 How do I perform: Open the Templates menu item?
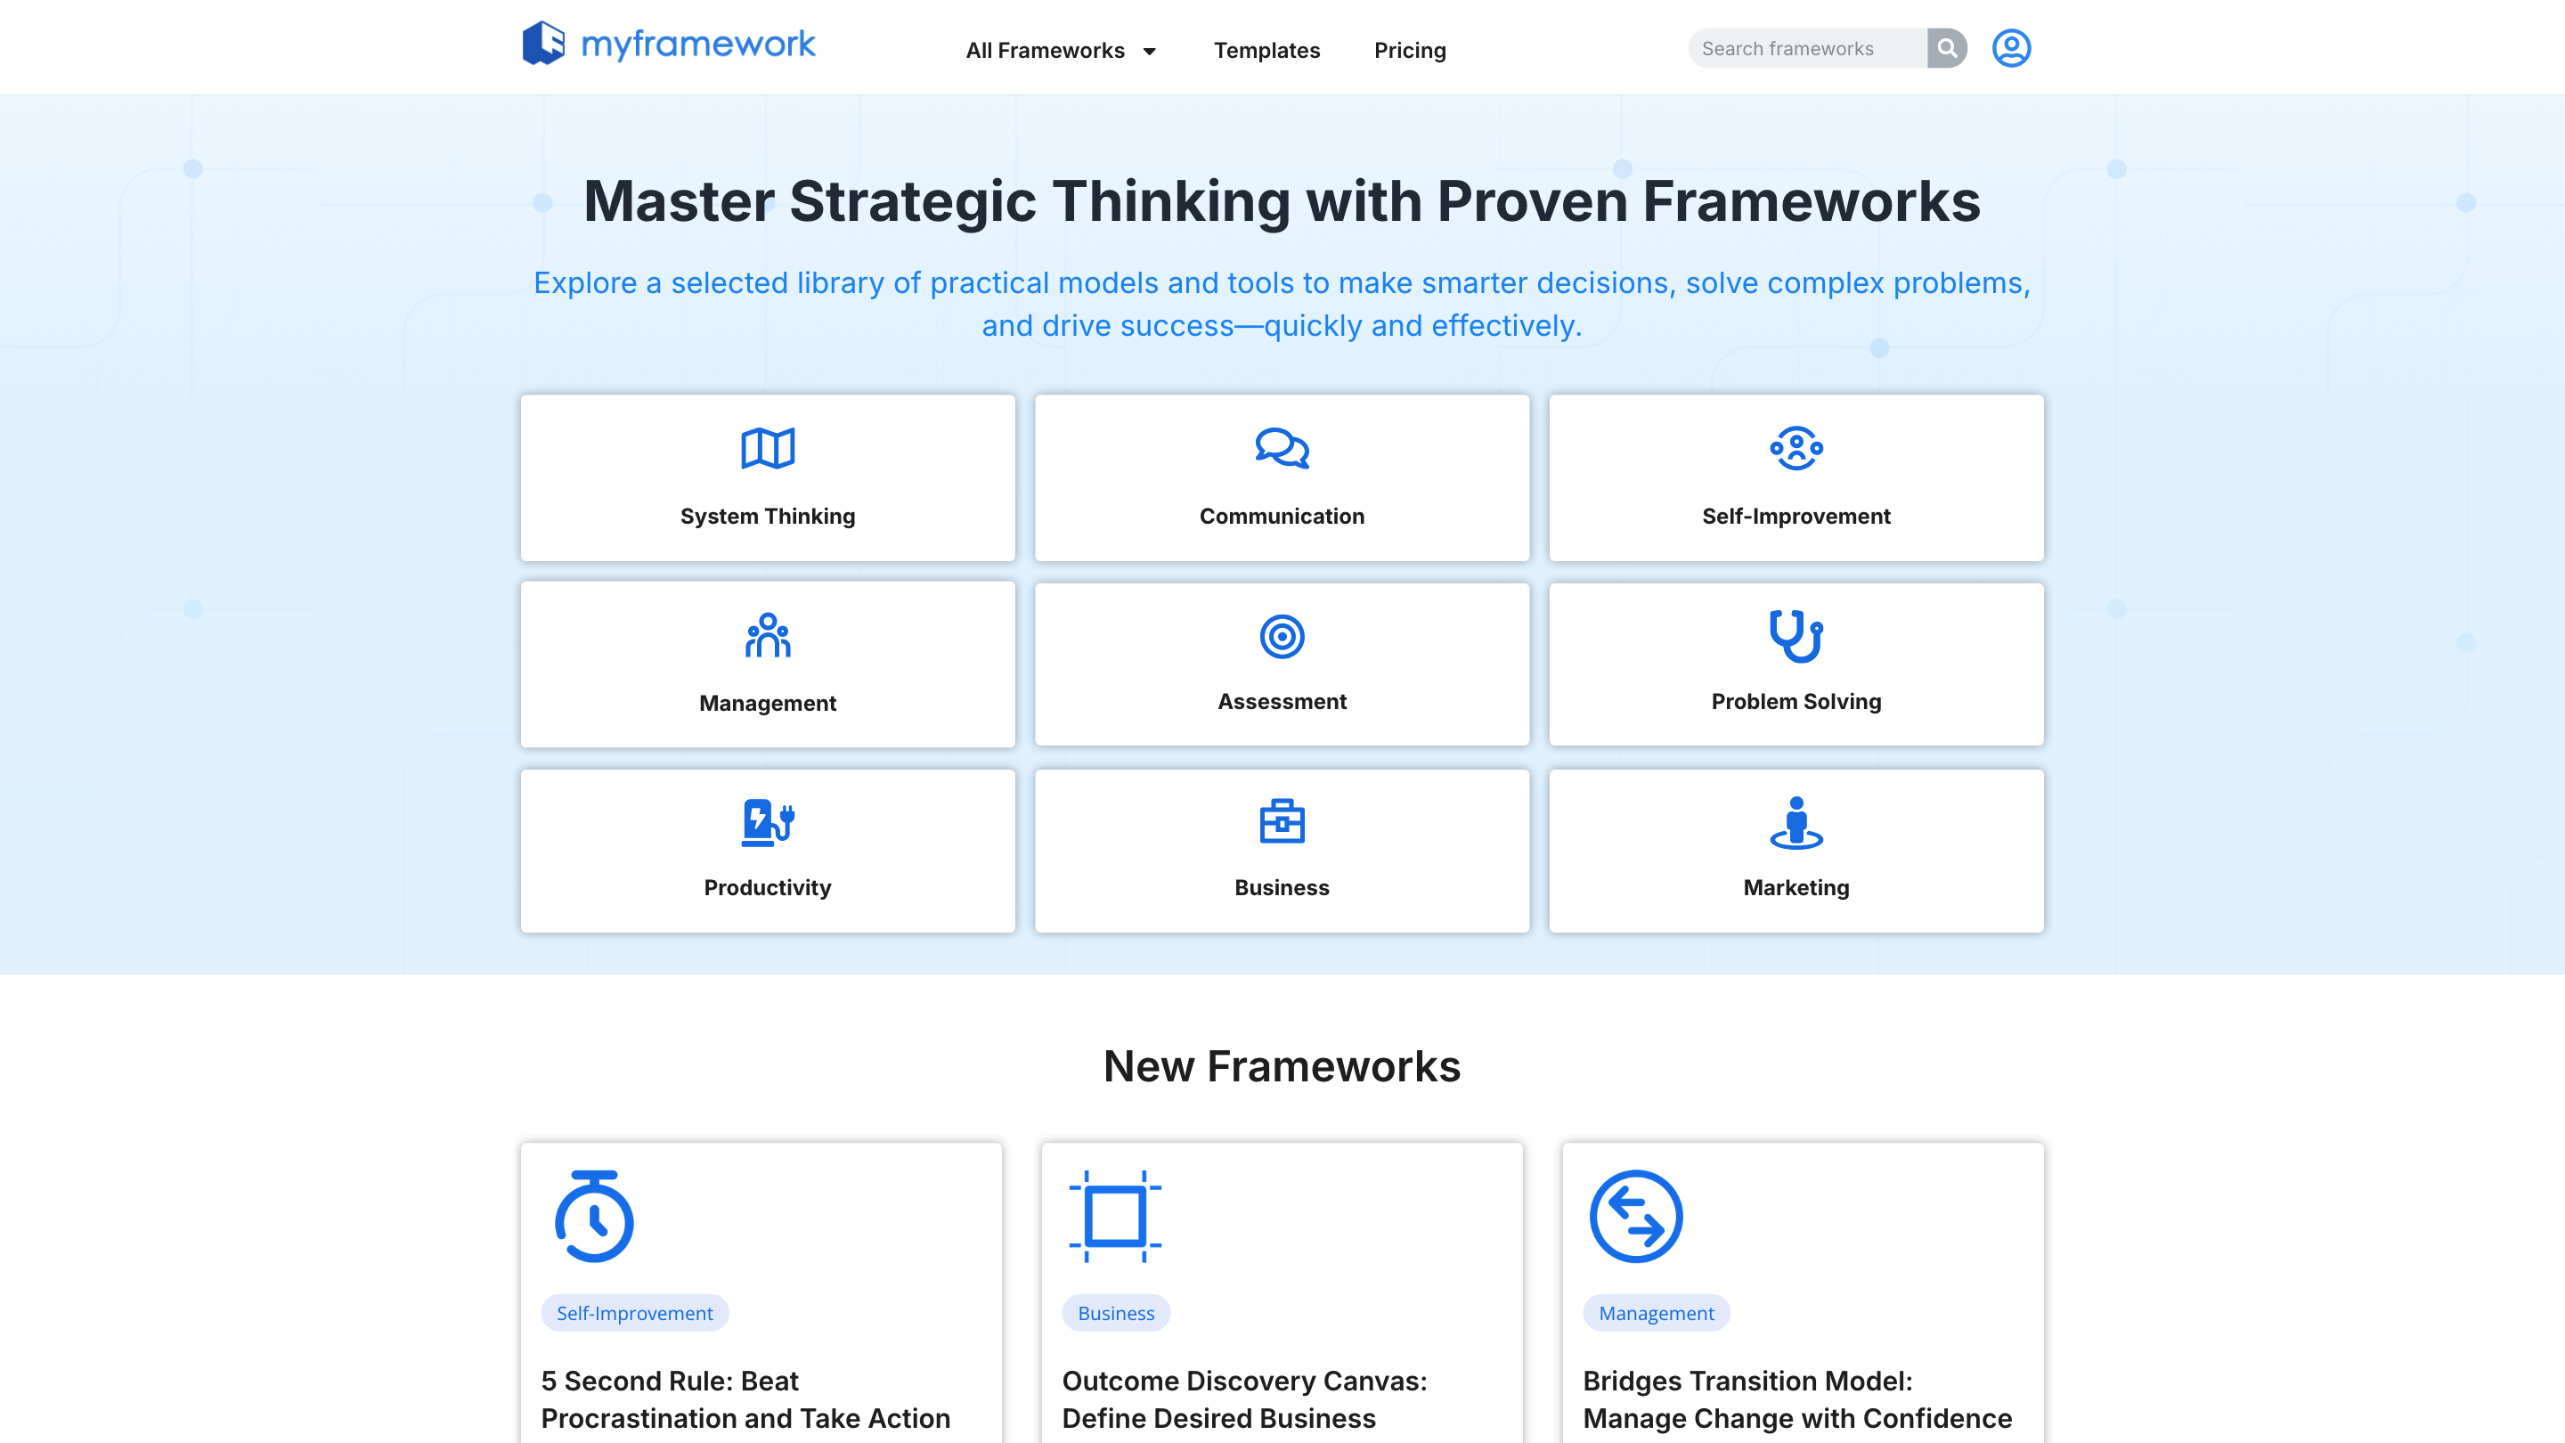(1266, 50)
